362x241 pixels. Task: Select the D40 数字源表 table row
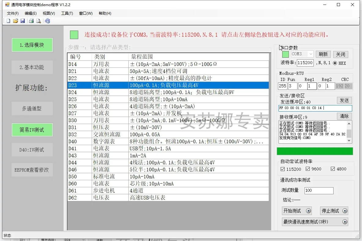(168, 141)
